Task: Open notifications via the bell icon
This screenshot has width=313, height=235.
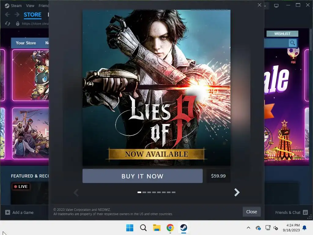Action: pos(305,228)
